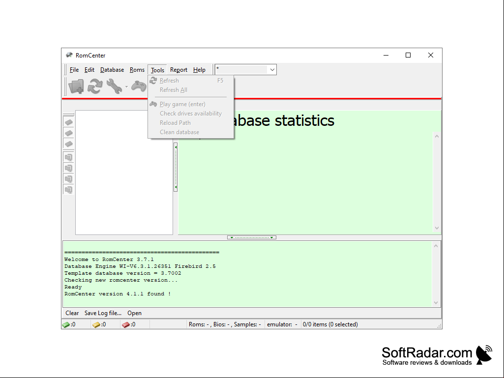Open the Database menu

[112, 70]
